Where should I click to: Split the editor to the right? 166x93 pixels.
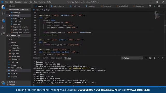tap(158, 6)
